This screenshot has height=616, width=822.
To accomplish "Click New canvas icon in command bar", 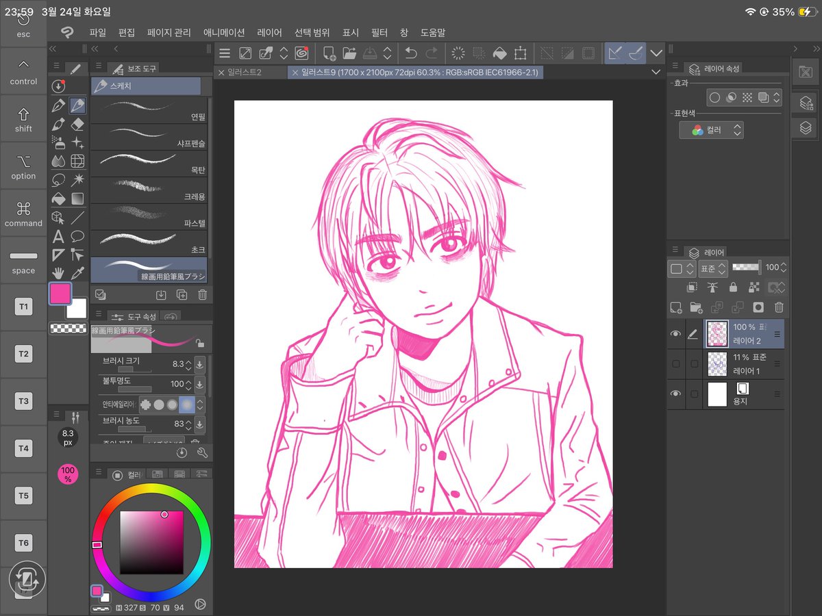I will [329, 53].
